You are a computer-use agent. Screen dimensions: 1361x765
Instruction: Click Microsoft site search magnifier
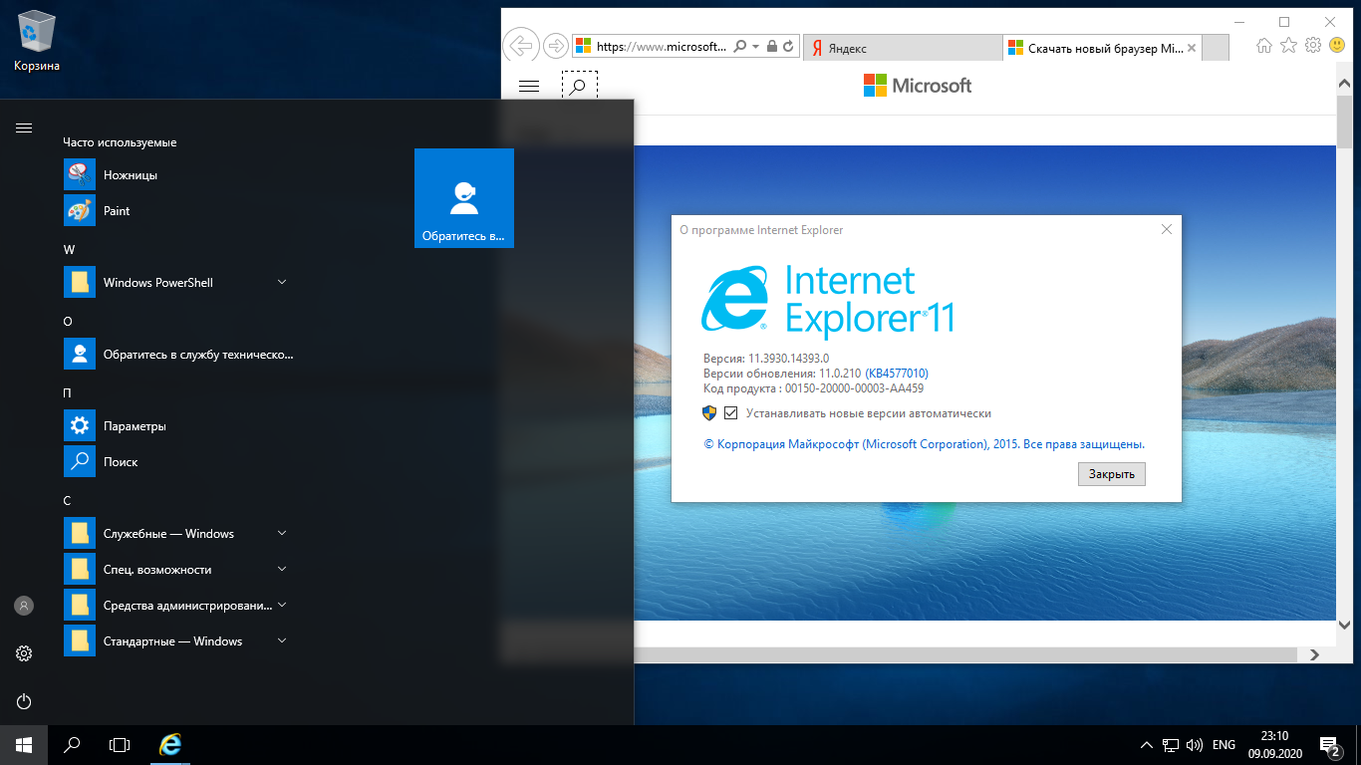579,86
